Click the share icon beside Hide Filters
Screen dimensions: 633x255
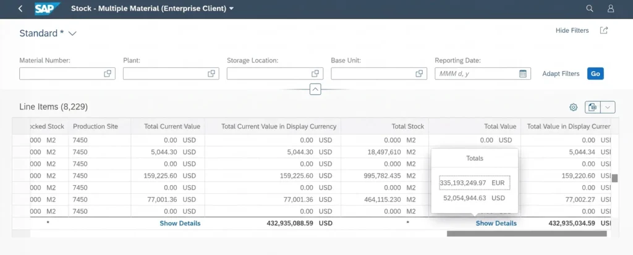pyautogui.click(x=604, y=30)
